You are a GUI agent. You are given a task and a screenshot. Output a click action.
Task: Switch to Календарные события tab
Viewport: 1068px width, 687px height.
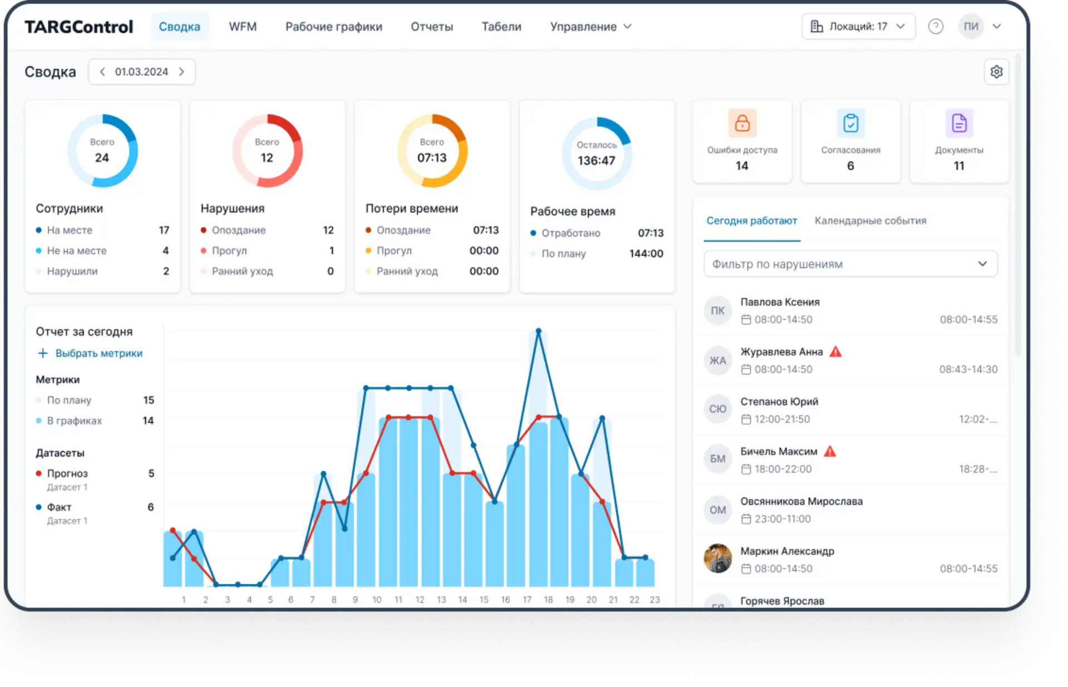pos(870,221)
